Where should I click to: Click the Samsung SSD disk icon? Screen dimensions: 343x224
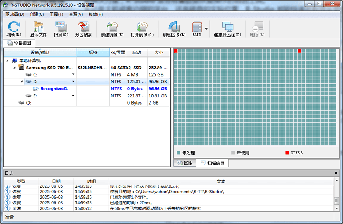21,68
